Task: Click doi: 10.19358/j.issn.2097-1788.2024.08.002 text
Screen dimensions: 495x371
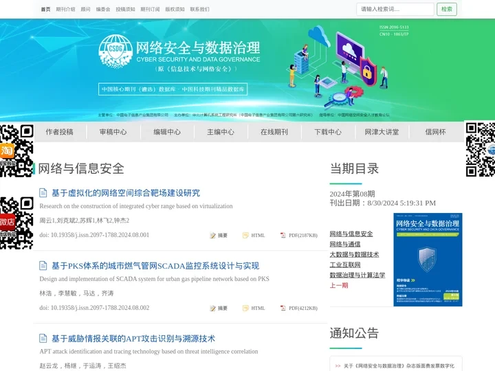Action: pyautogui.click(x=94, y=308)
